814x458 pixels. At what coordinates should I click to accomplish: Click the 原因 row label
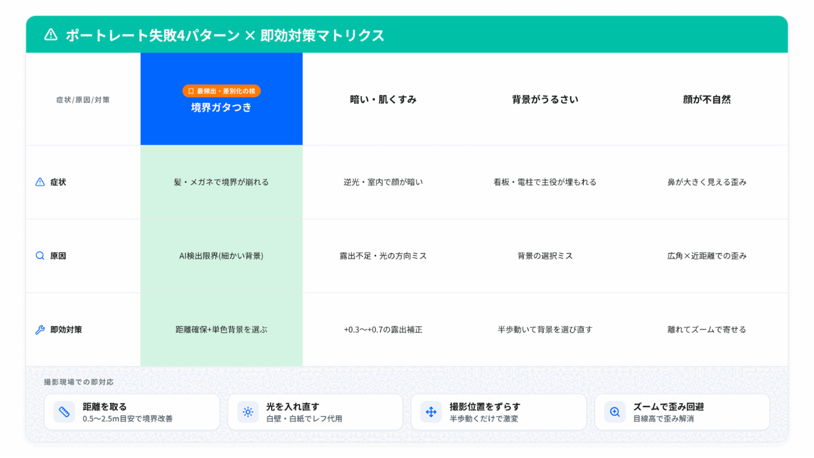pyautogui.click(x=58, y=256)
